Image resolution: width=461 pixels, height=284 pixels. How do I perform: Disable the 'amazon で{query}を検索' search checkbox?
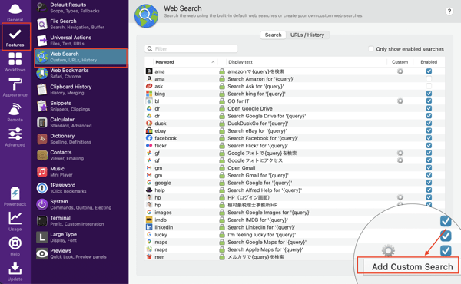429,71
